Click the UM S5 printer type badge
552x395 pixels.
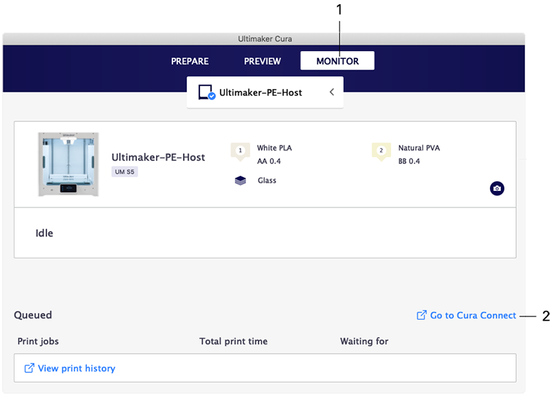tap(125, 172)
